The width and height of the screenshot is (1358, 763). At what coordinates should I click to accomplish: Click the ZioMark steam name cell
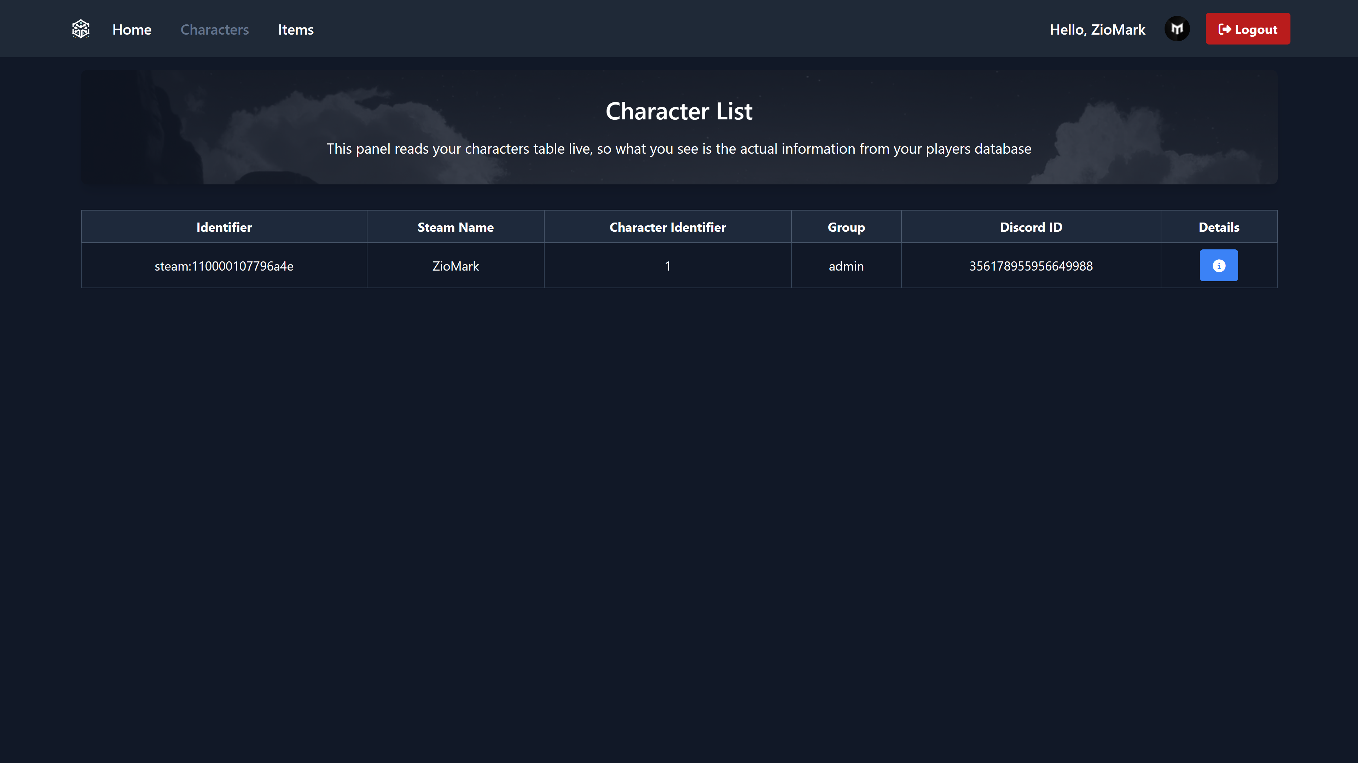click(x=455, y=266)
